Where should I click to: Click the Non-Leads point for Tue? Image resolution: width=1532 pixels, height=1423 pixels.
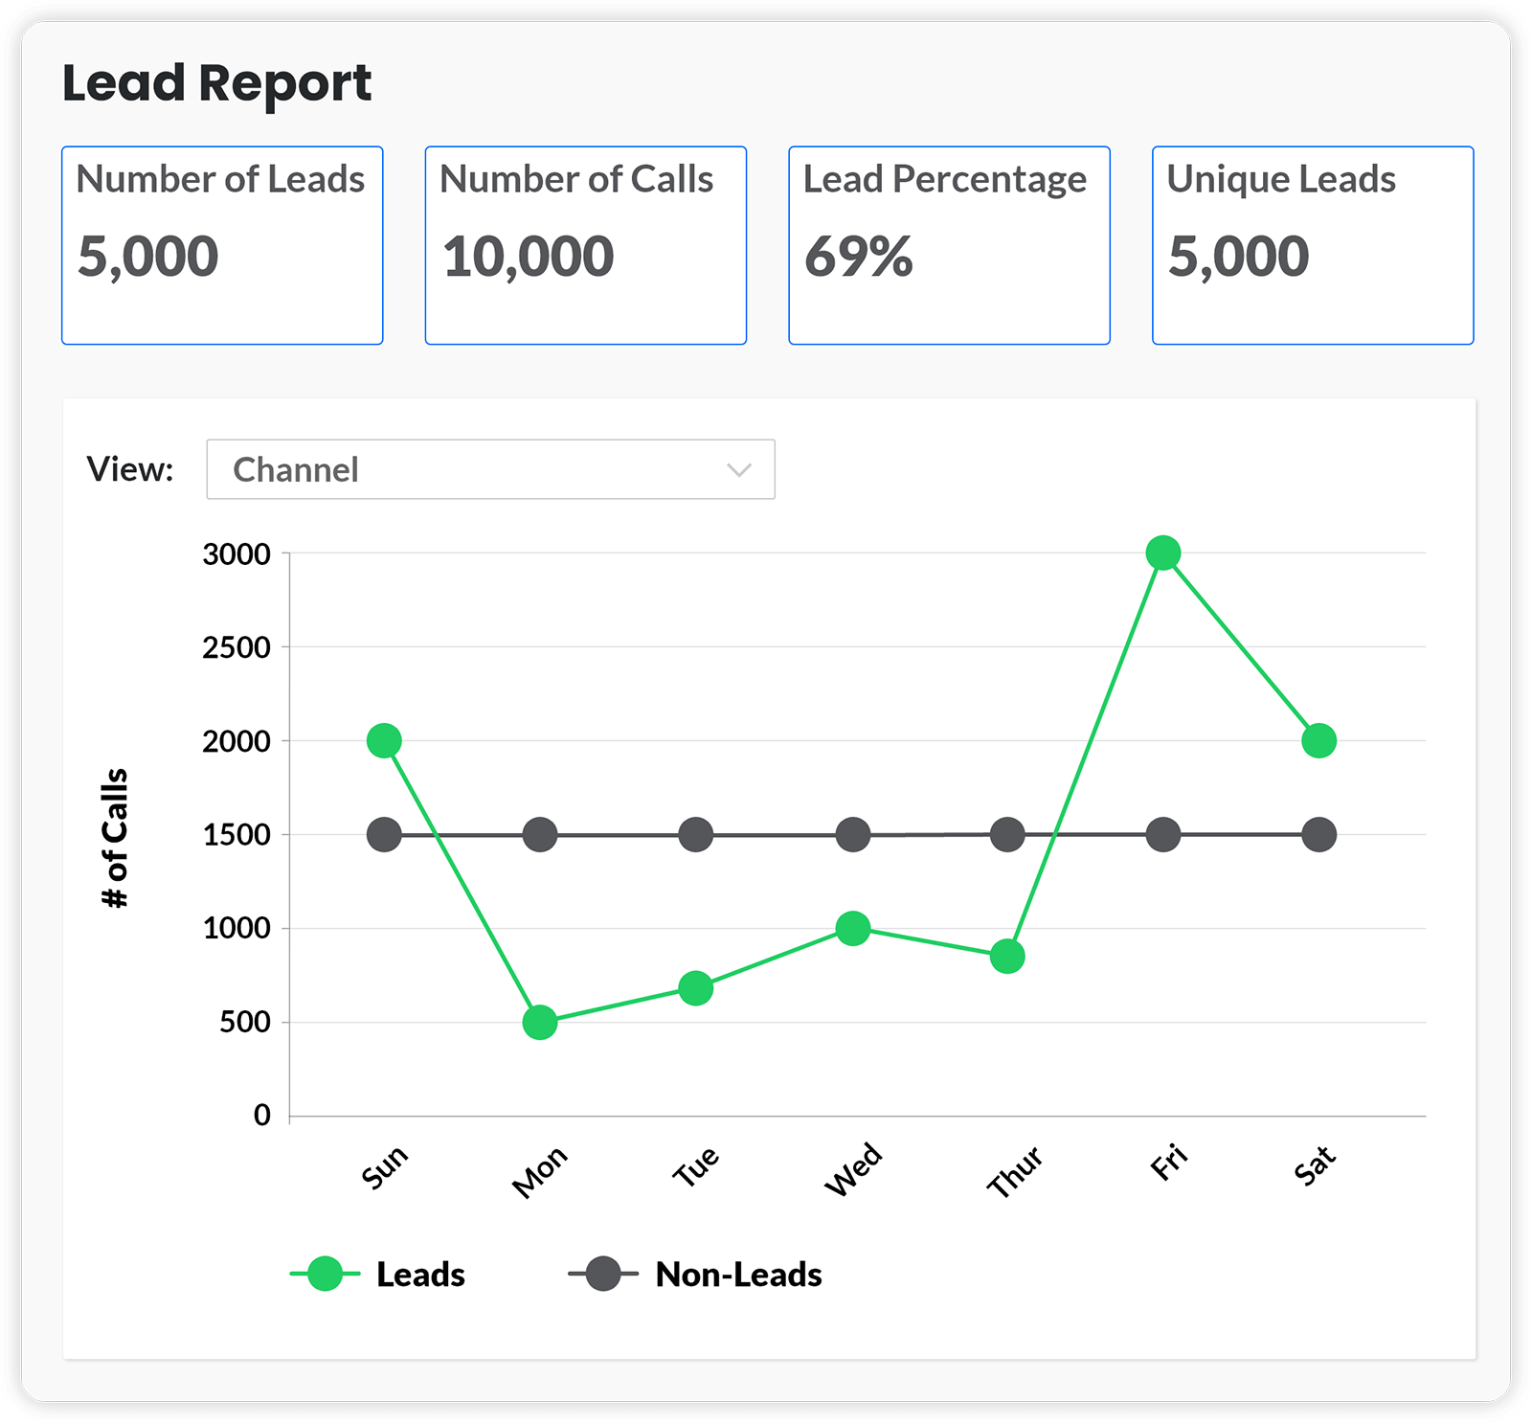(696, 834)
